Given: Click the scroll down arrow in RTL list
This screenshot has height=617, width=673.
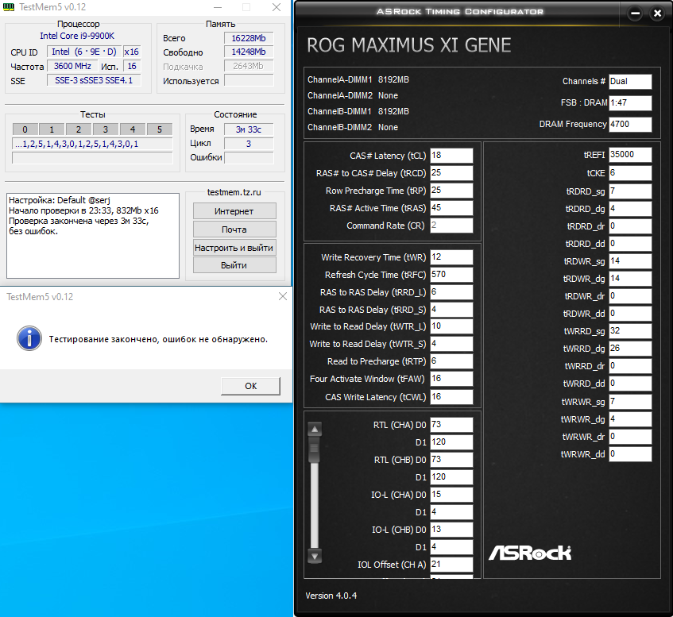Looking at the screenshot, I should [315, 556].
